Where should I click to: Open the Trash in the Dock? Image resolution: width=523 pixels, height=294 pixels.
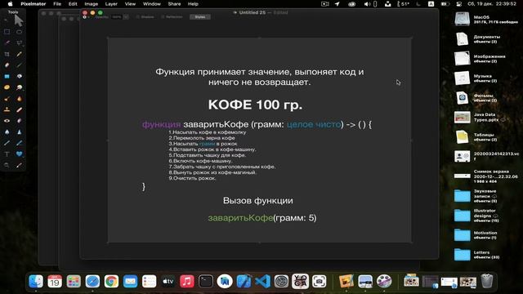click(487, 281)
